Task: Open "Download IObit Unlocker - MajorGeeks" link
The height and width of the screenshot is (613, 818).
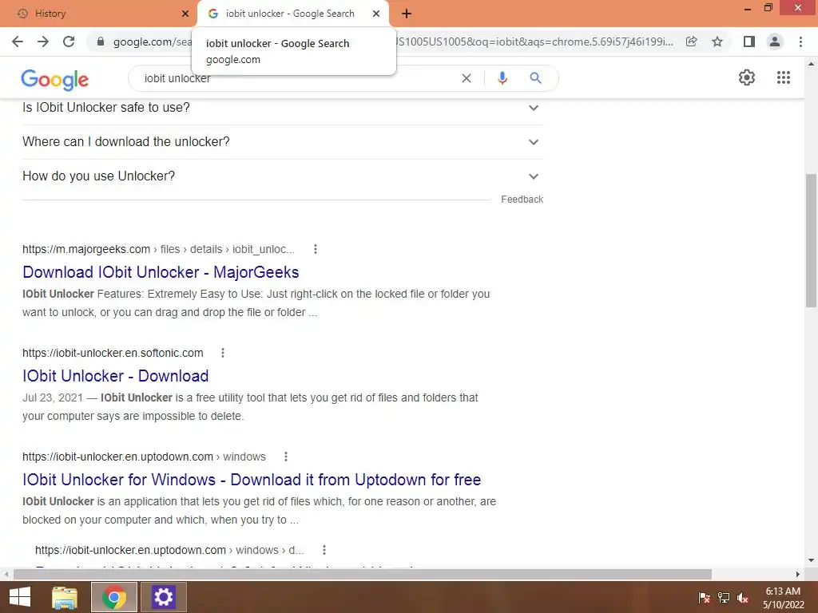Action: (161, 272)
